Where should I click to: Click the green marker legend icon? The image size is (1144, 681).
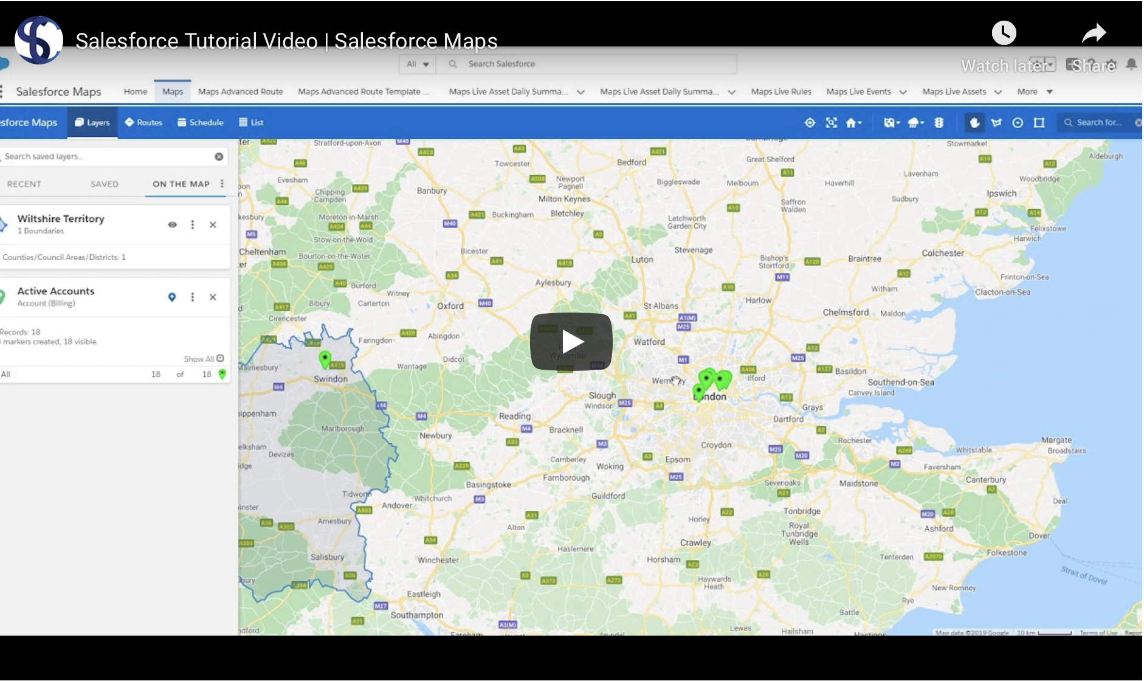click(x=222, y=375)
